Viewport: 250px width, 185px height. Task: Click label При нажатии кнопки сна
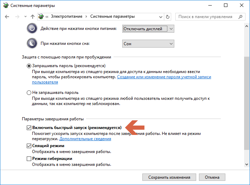[65, 43]
